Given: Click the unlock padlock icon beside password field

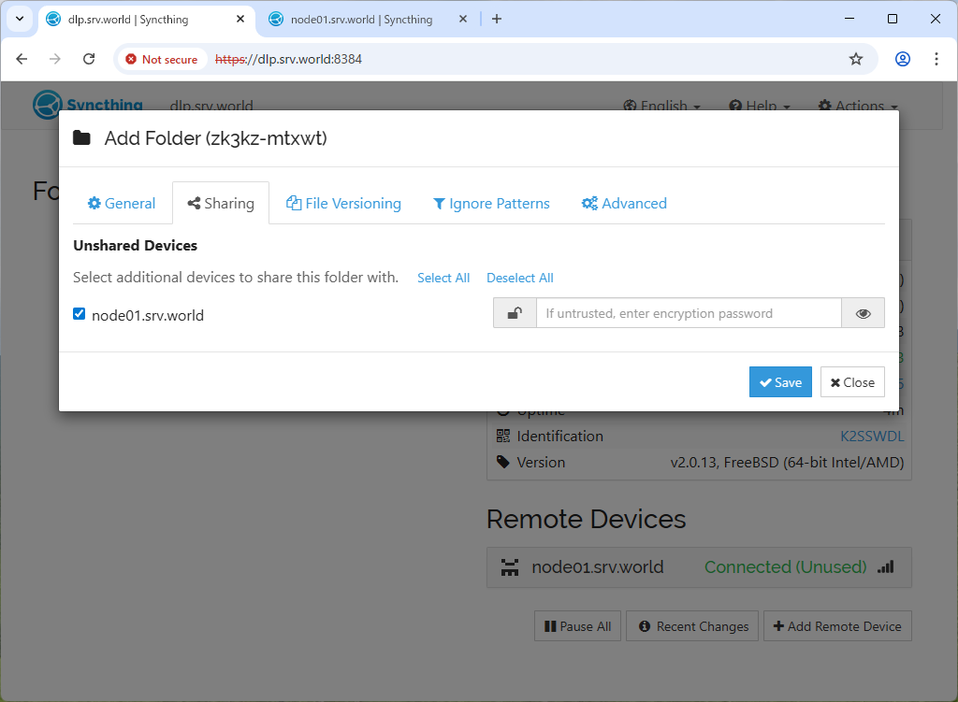Looking at the screenshot, I should coord(515,314).
